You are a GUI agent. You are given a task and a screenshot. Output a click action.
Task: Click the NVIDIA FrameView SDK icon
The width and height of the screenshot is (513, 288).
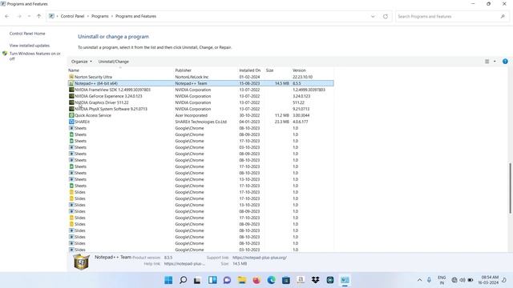pyautogui.click(x=71, y=90)
